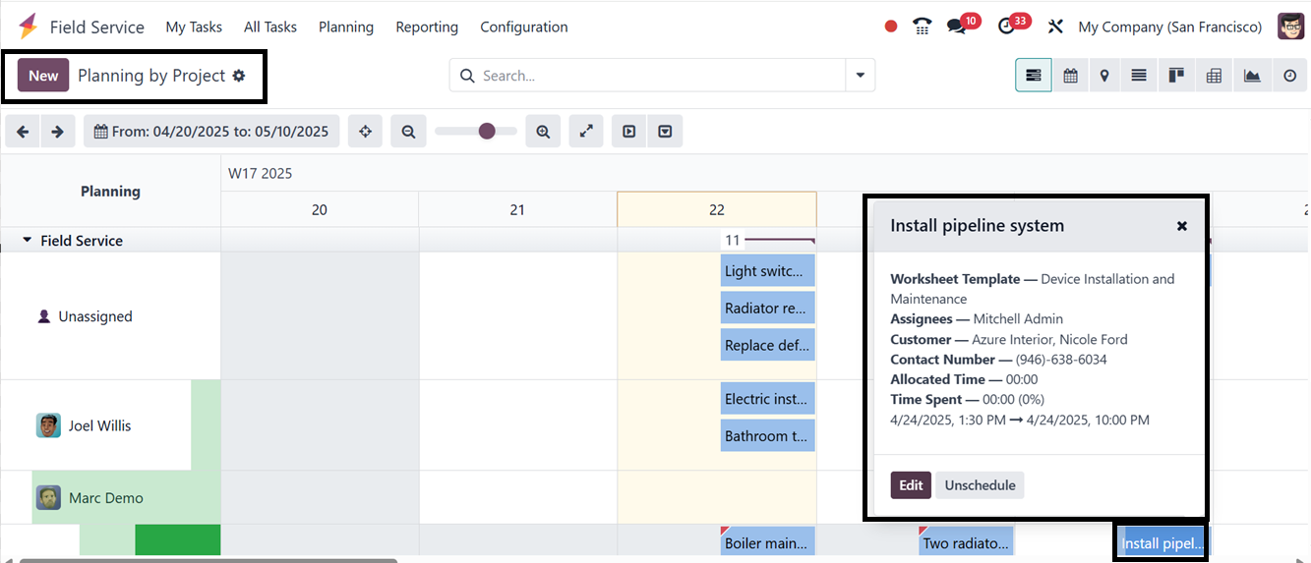Select the Install pipel... task pill
The width and height of the screenshot is (1311, 563).
coord(1162,543)
